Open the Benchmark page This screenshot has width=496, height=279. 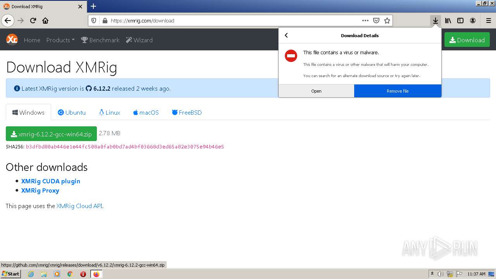(100, 40)
